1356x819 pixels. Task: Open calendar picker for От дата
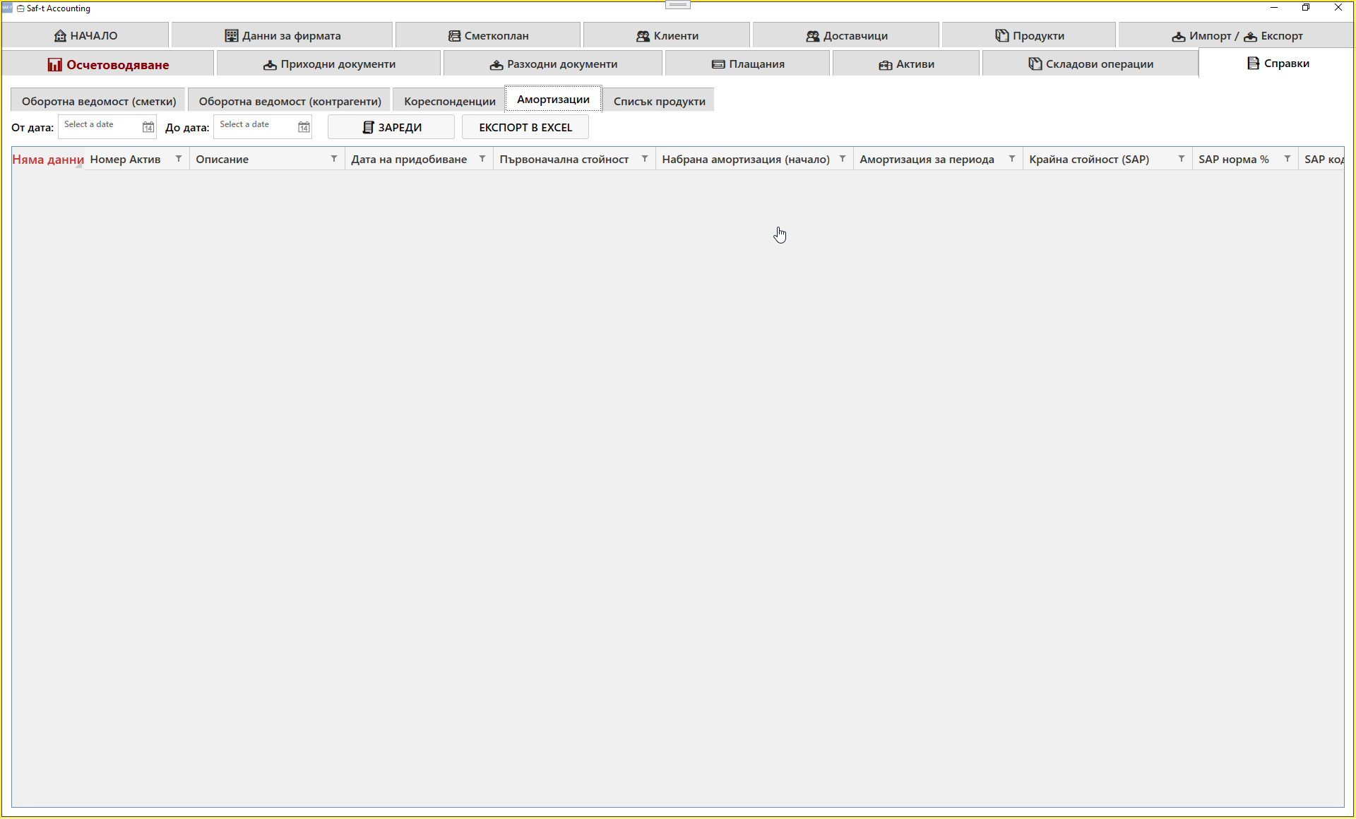click(148, 127)
